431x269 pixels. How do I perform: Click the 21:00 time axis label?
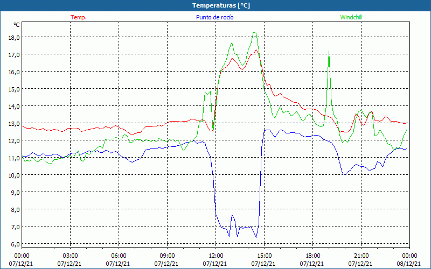361,256
